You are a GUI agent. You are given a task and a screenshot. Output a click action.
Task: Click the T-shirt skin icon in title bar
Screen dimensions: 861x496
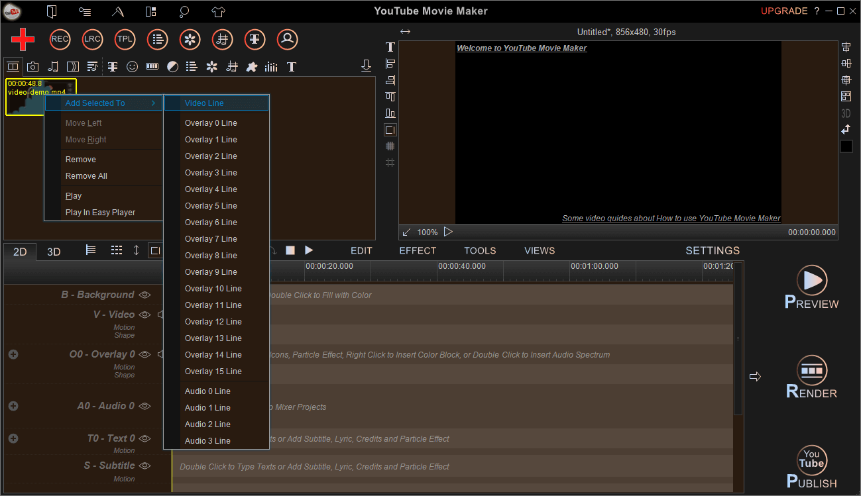218,11
